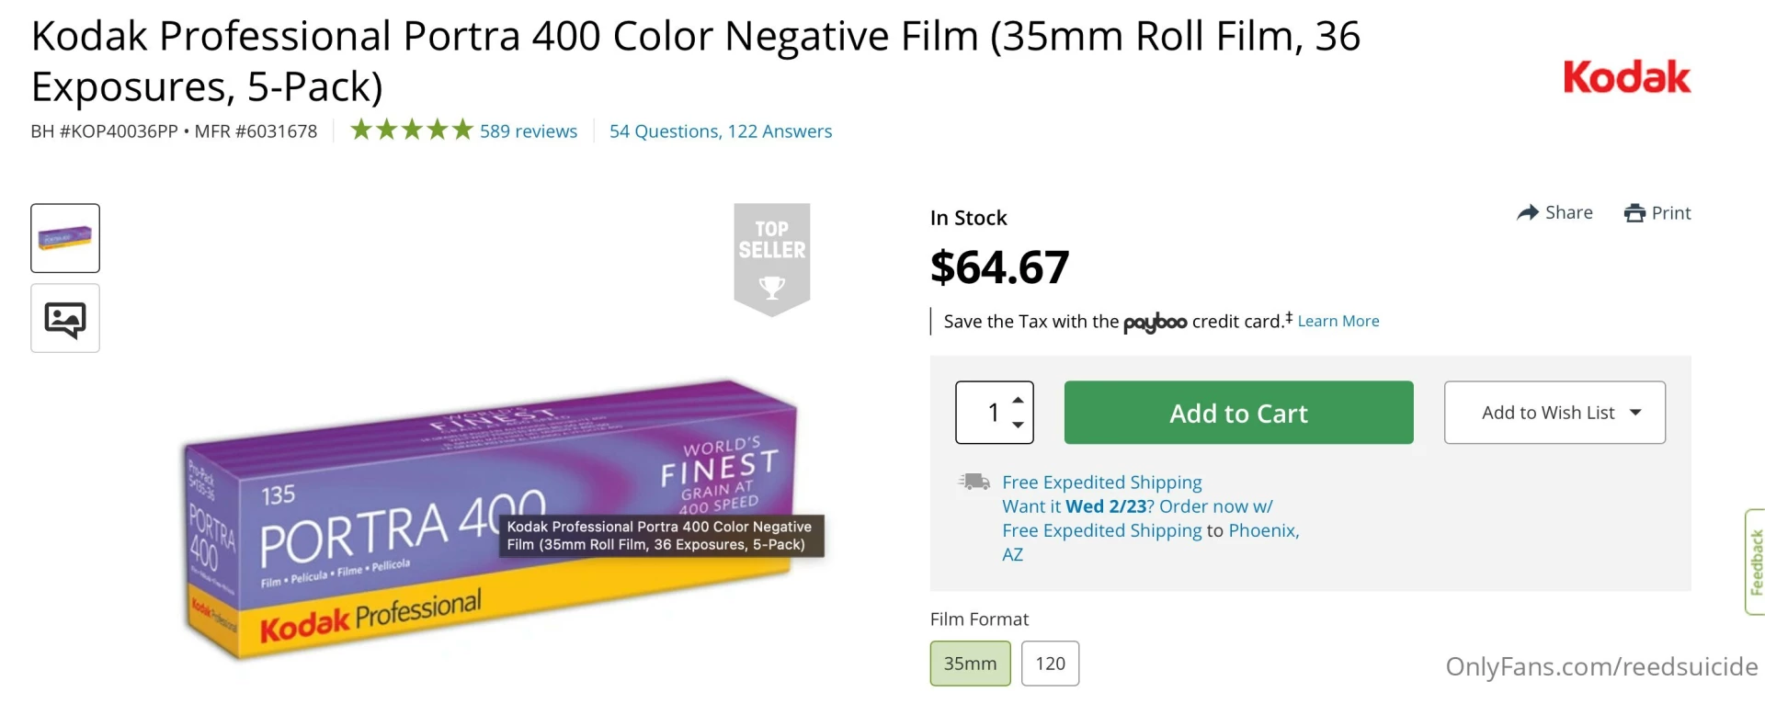Image resolution: width=1765 pixels, height=704 pixels.
Task: Open the 589 reviews link
Action: point(529,131)
